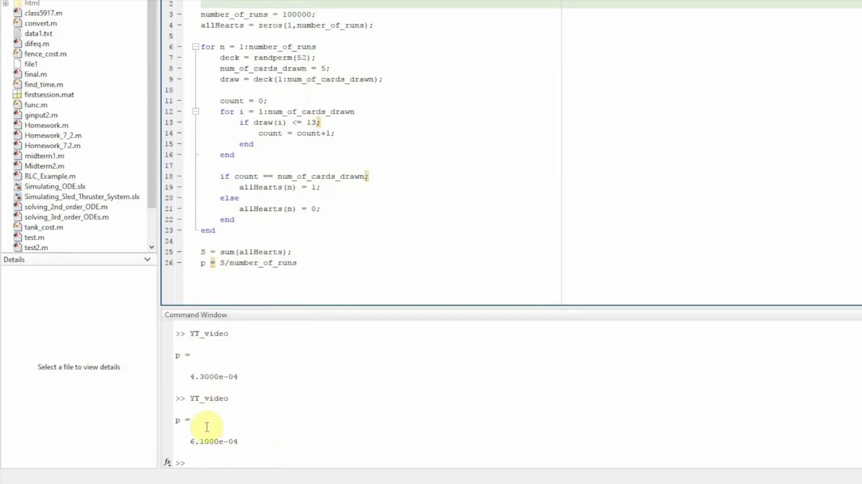Click the blank file1 document icon
Image resolution: width=862 pixels, height=484 pixels.
coord(18,64)
